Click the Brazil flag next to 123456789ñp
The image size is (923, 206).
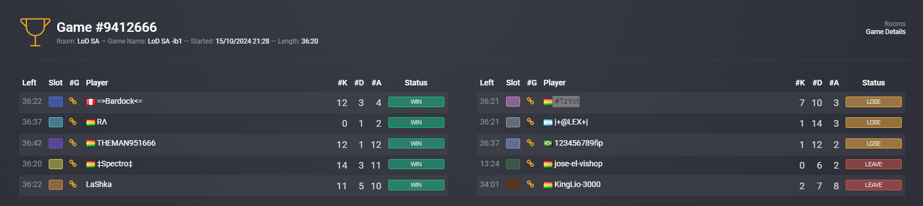pos(548,143)
